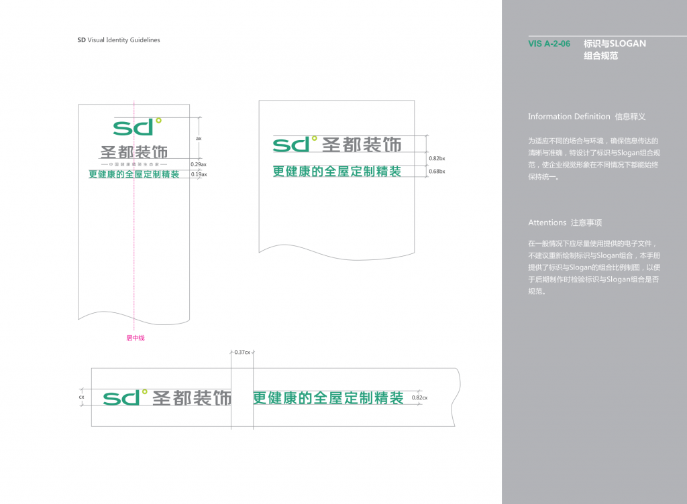
Task: Select the "VIS A-2-06" page code
Action: tap(549, 44)
